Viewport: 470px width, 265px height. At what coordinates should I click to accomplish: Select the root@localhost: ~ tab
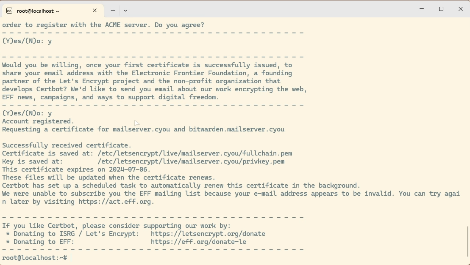[53, 11]
